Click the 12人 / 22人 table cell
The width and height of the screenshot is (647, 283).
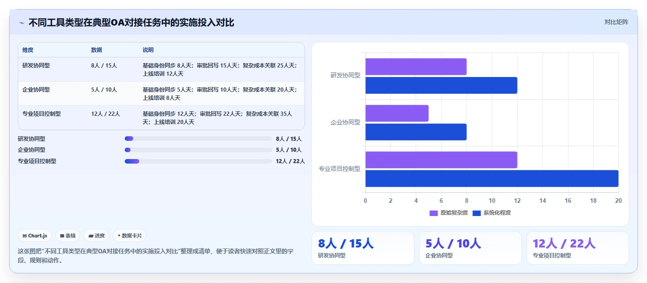(x=105, y=114)
